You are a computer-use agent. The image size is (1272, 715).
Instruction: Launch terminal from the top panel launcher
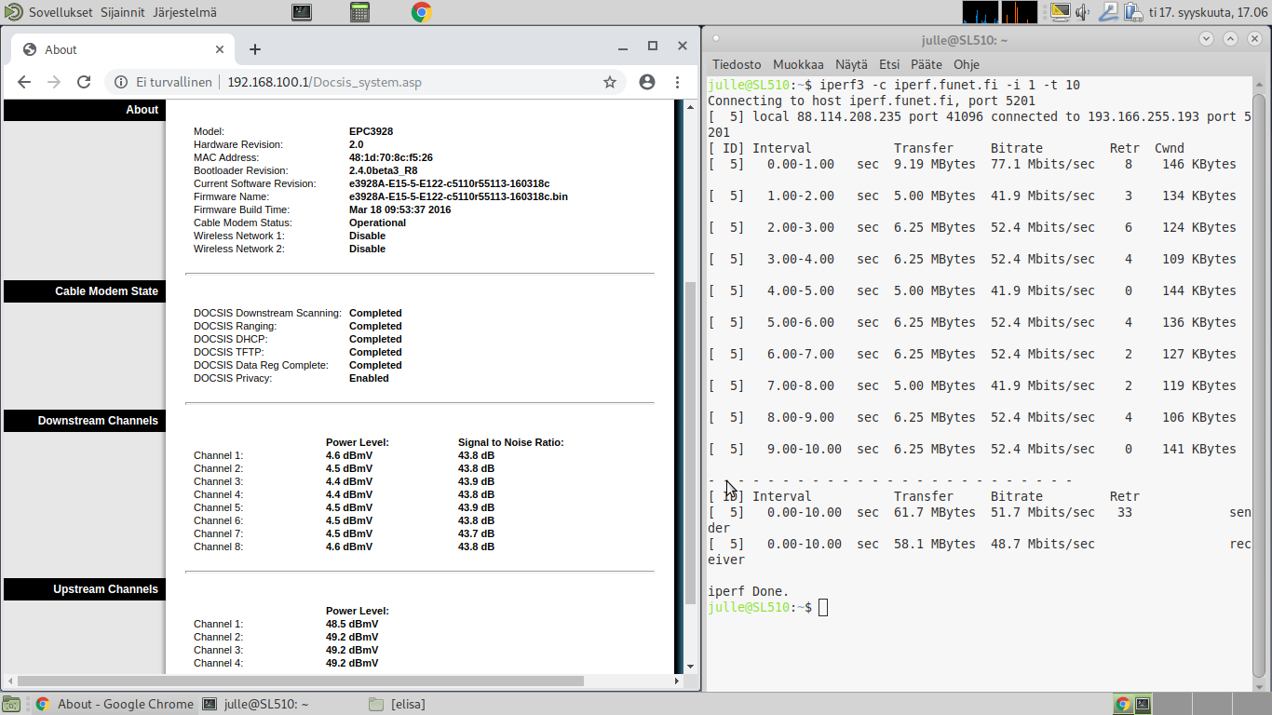pos(301,12)
